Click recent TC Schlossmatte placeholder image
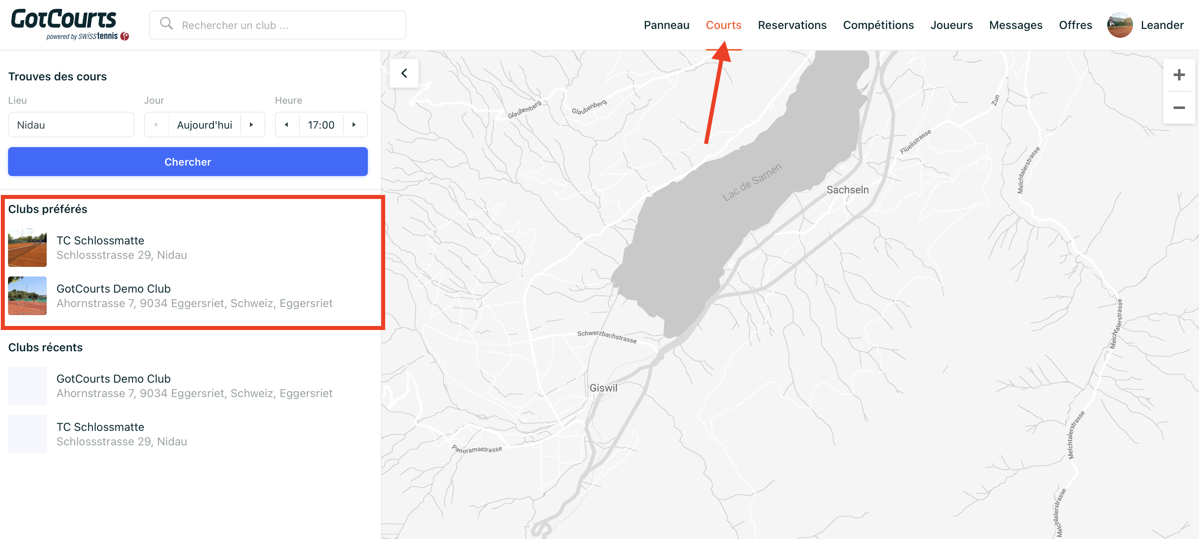Image resolution: width=1199 pixels, height=539 pixels. 27,434
